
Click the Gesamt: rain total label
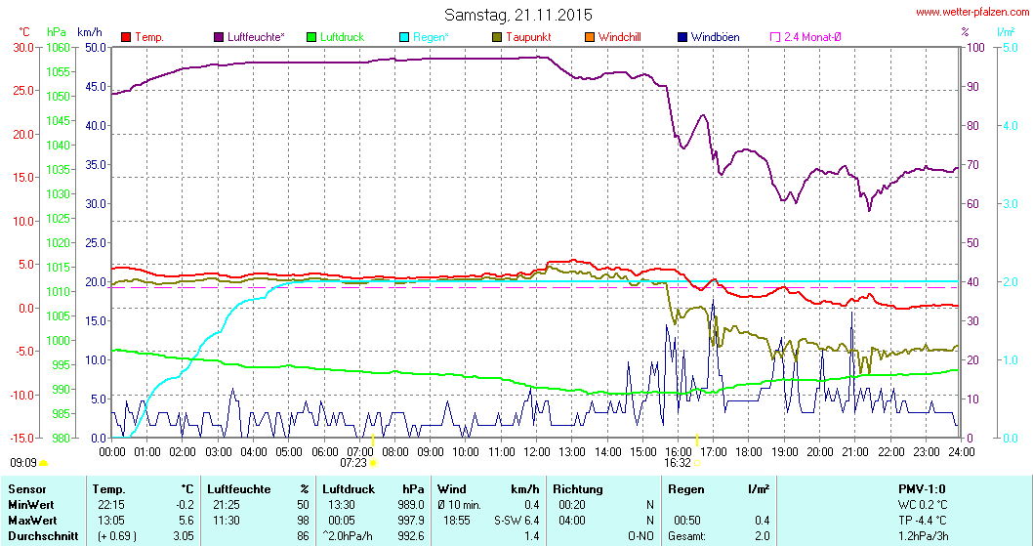coord(686,536)
